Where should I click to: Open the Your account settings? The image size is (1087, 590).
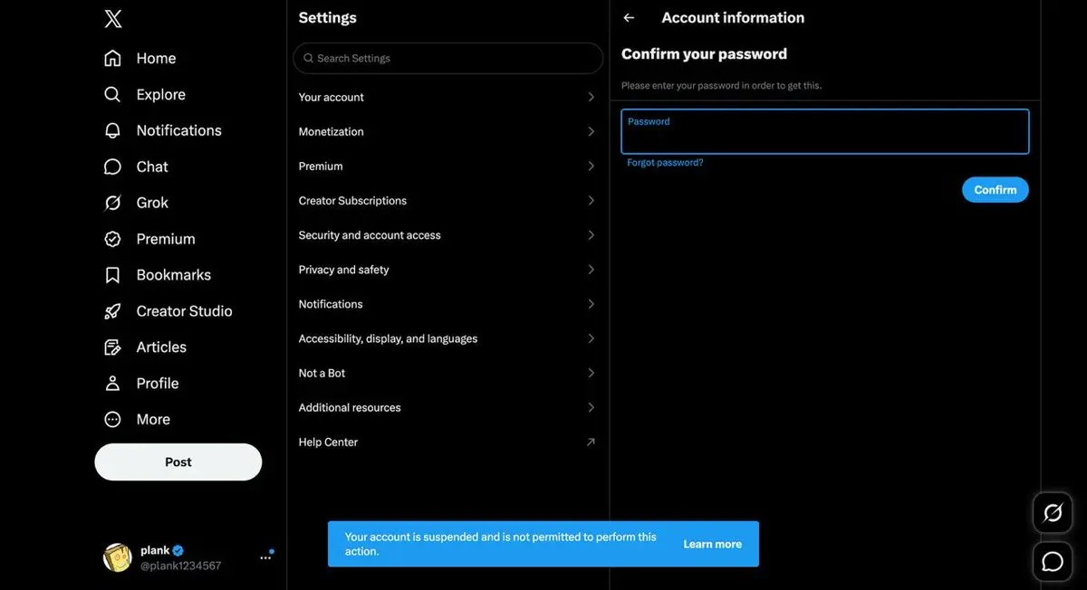tap(447, 97)
